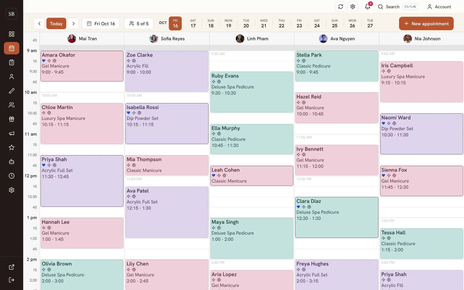Viewport: 464px width, 290px height.
Task: Open Ava Patel Acrylic Full Set appointment
Action: [167, 212]
